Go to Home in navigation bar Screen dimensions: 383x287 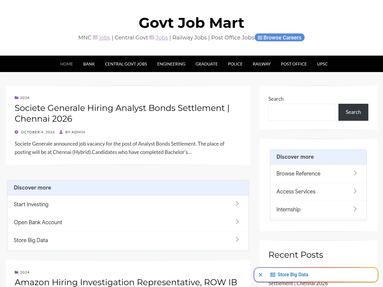coord(67,64)
